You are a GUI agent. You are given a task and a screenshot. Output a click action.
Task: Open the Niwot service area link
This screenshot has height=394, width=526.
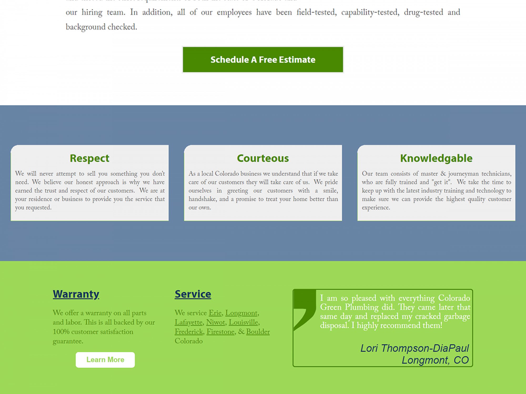(x=216, y=322)
